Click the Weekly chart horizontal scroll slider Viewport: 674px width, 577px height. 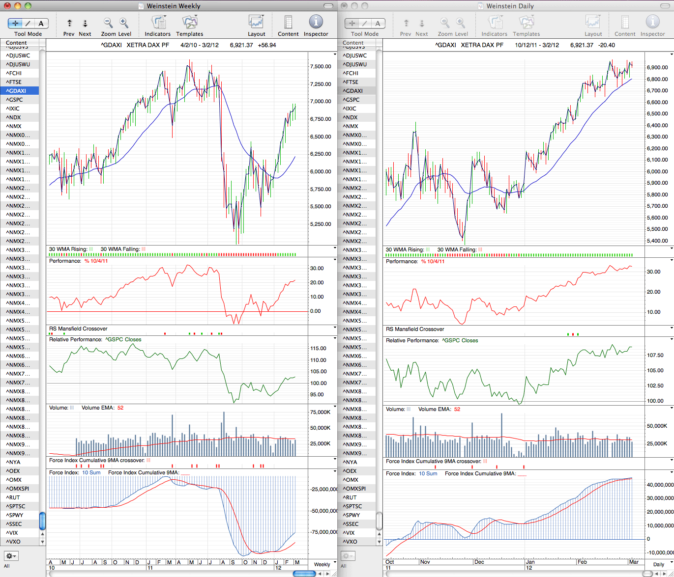pyautogui.click(x=304, y=574)
